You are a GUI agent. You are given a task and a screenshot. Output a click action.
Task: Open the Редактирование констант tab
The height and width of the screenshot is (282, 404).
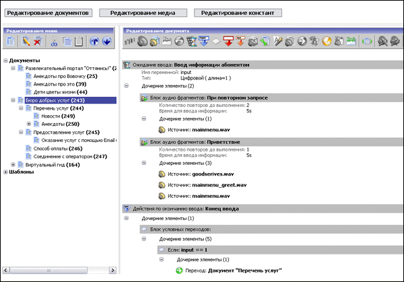click(x=238, y=13)
